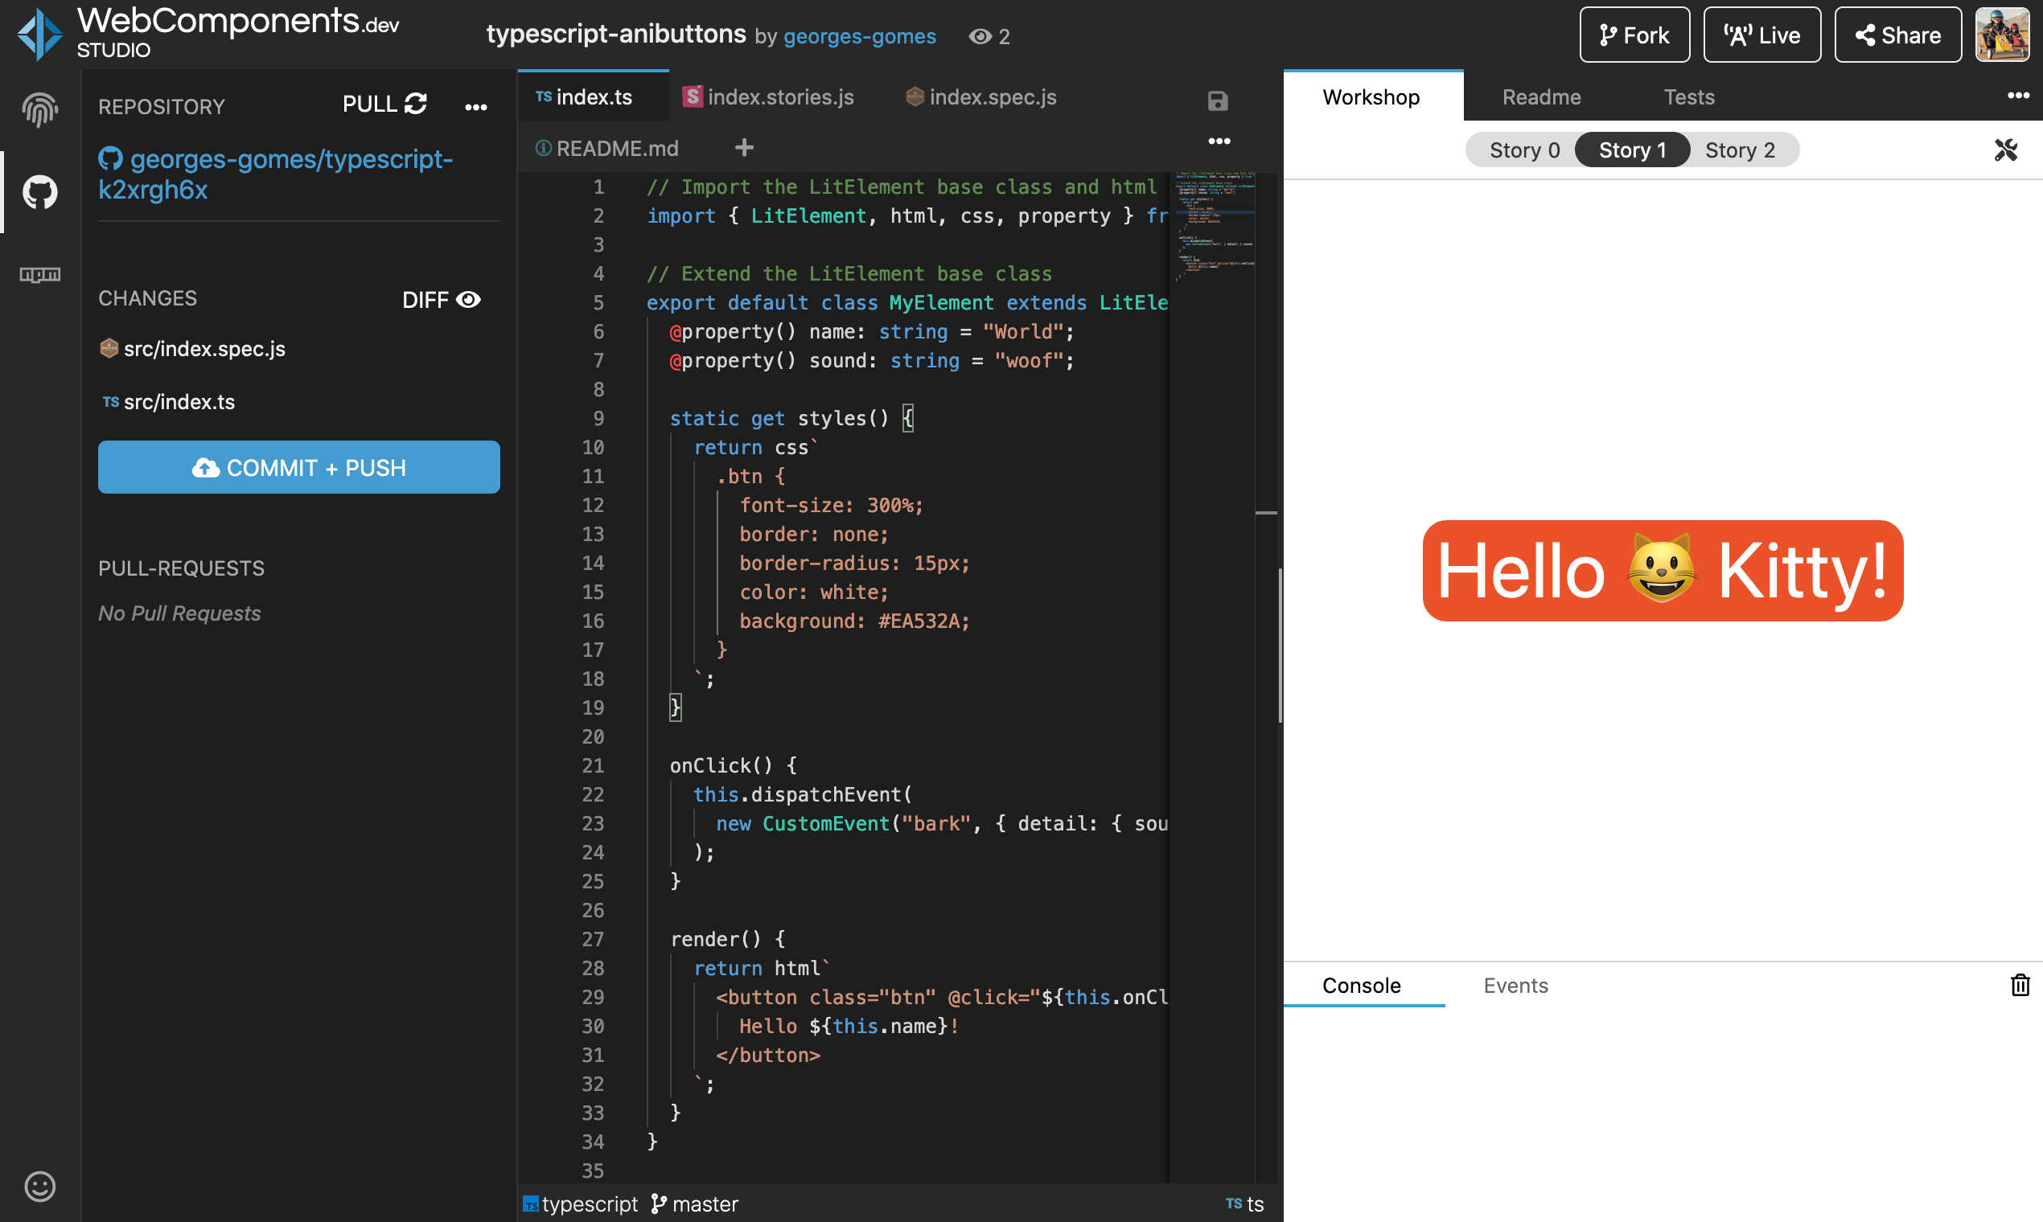2043x1222 pixels.
Task: Open the GitHub panel in the left sidebar
Action: pyautogui.click(x=39, y=192)
